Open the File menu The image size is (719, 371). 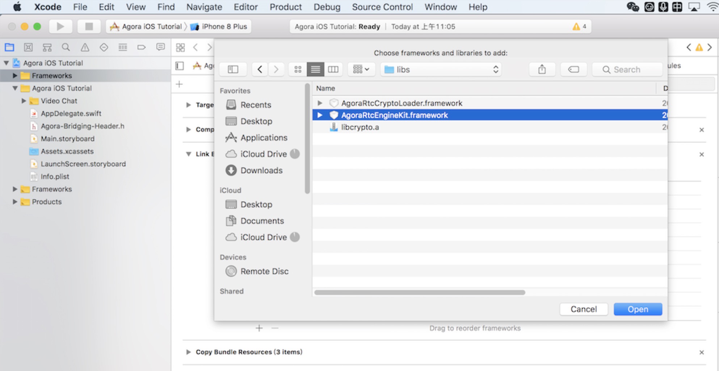[x=80, y=7]
